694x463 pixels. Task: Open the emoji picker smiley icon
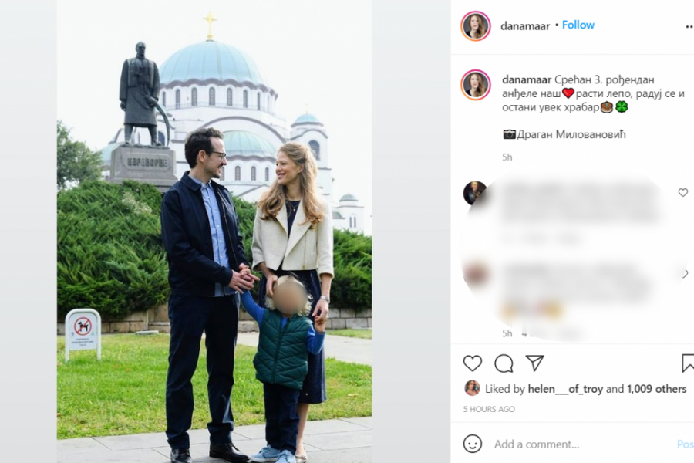(x=472, y=444)
